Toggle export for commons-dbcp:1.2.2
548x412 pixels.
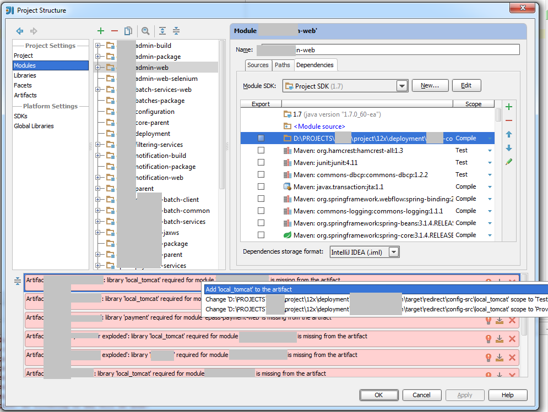pyautogui.click(x=261, y=174)
